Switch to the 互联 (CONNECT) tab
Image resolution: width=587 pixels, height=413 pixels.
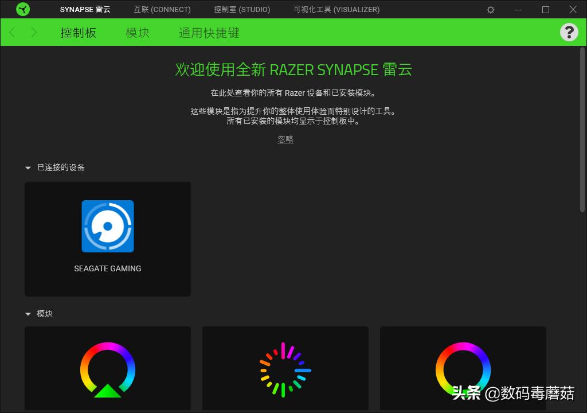pos(162,9)
